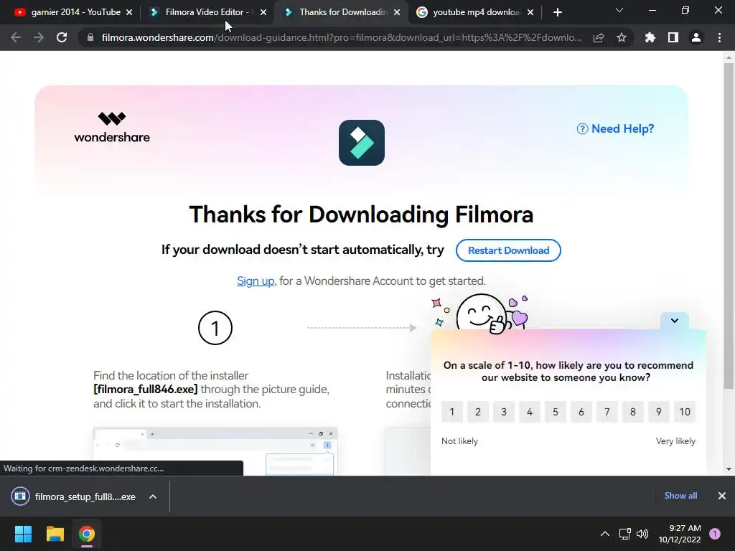Viewport: 735px width, 551px height.
Task: View site info via lock icon
Action: (90, 37)
